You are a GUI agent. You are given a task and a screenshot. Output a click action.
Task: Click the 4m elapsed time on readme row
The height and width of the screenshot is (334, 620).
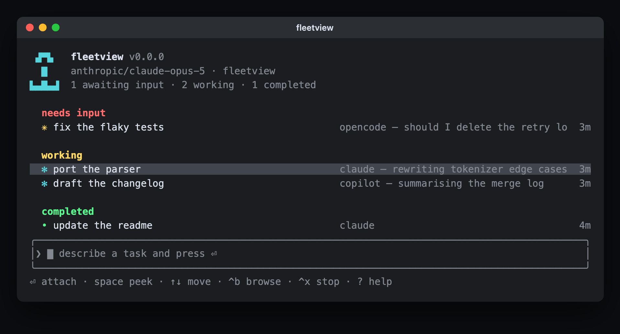point(585,225)
